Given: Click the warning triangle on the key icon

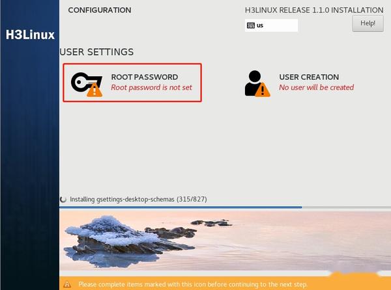Looking at the screenshot, I should click(94, 90).
